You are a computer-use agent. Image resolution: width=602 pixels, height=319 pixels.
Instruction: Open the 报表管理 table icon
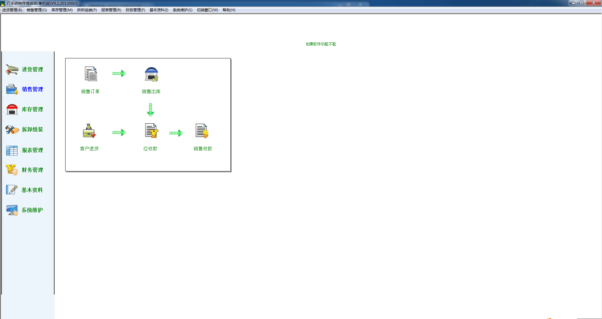point(12,150)
